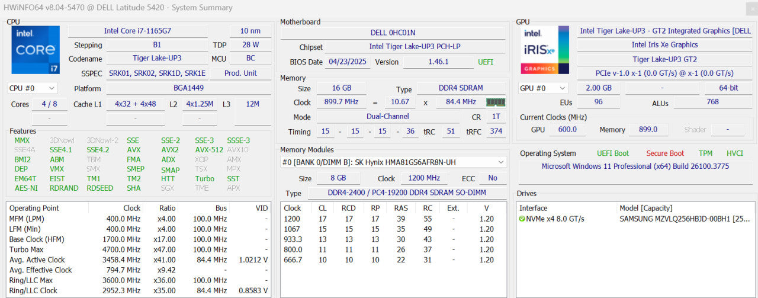Click the BGA1449 platform field
The image size is (758, 298).
pyautogui.click(x=189, y=88)
